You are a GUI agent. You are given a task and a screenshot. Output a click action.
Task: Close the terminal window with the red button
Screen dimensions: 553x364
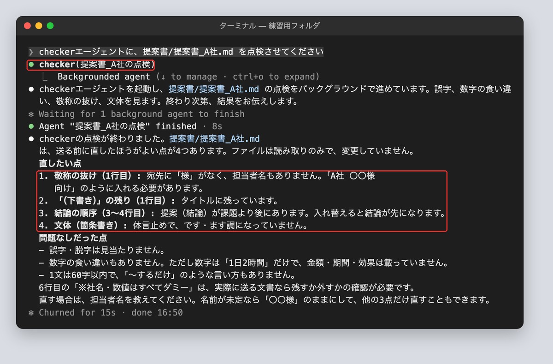pyautogui.click(x=28, y=26)
